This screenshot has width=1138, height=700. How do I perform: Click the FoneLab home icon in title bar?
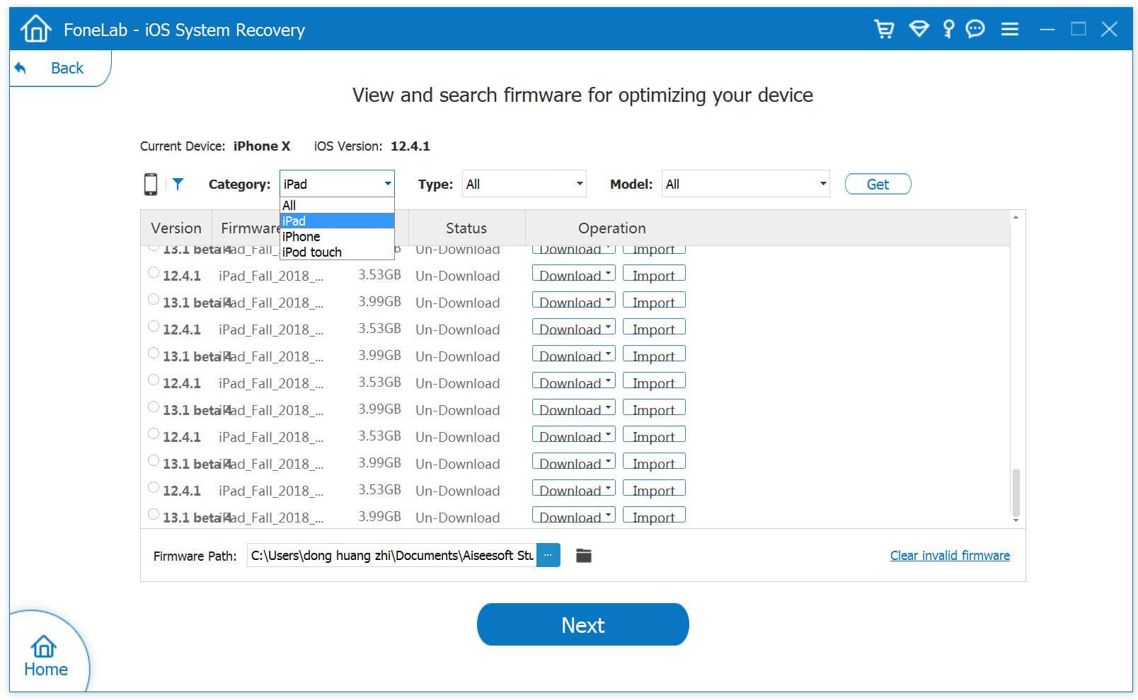tap(36, 29)
